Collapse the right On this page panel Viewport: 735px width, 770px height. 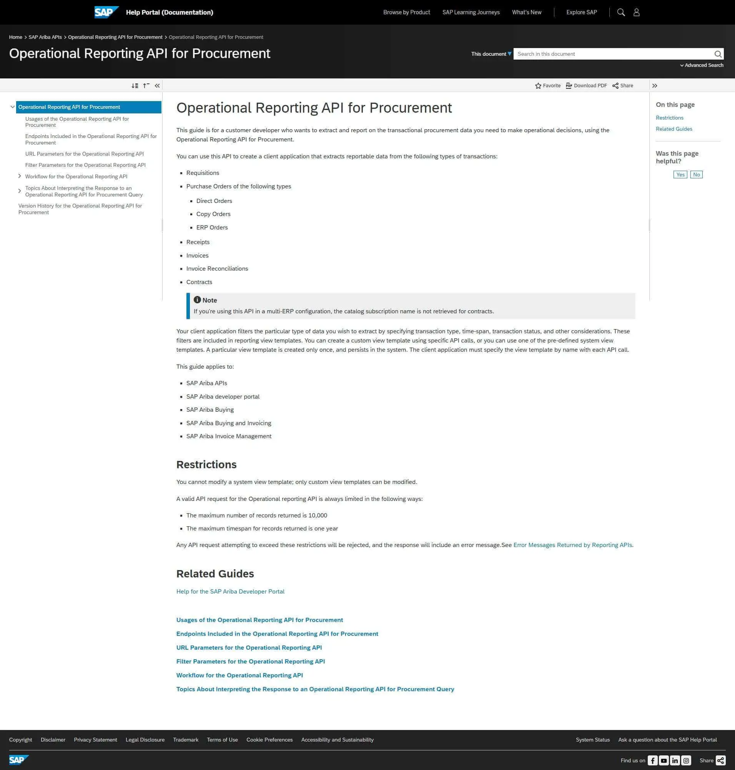(x=655, y=85)
